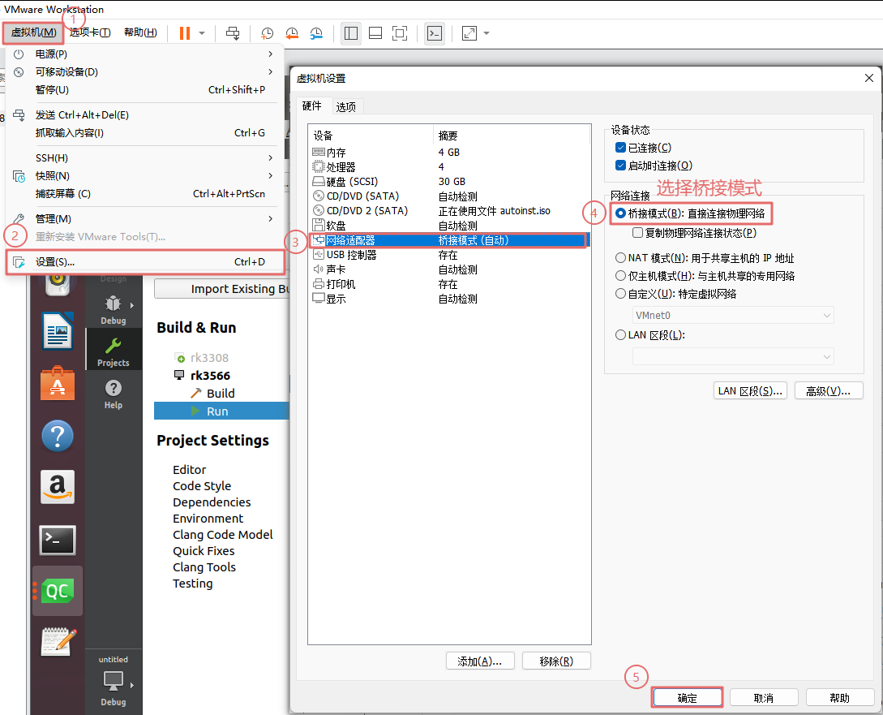Image resolution: width=883 pixels, height=715 pixels.
Task: Open Qt Creator from the Ubuntu dock
Action: coord(57,591)
